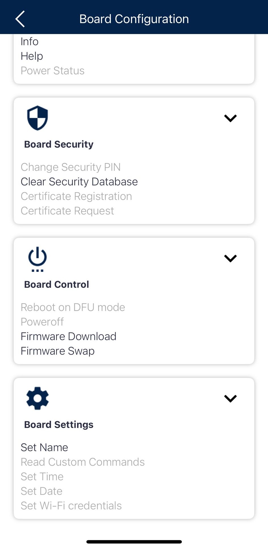Screen dimensions: 268x549
Task: Open the Help menu entry
Action: point(31,56)
